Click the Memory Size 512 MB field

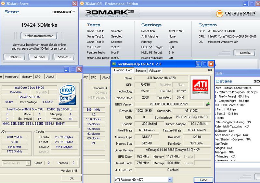click(147, 143)
